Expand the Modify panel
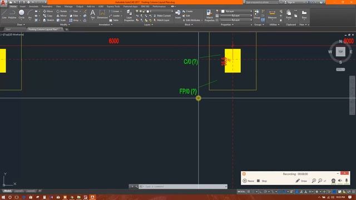This screenshot has width=356, height=200. pyautogui.click(x=65, y=24)
